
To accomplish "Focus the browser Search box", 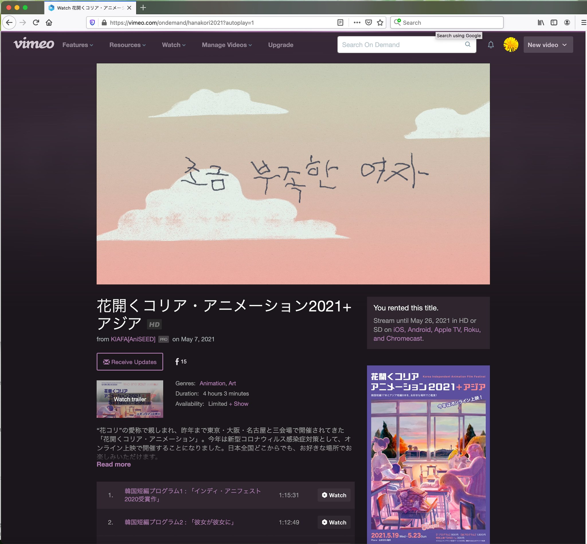I will point(447,23).
